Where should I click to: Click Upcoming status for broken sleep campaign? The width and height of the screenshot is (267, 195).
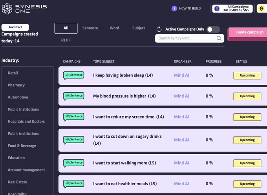(x=247, y=76)
